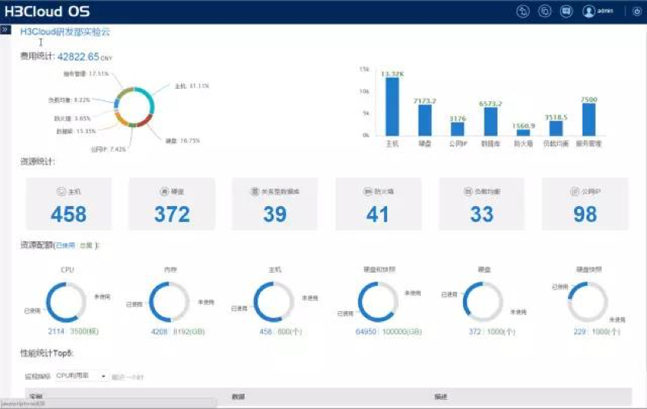The width and height of the screenshot is (647, 409).
Task: Switch quota view to 已使用
Action: click(x=65, y=246)
